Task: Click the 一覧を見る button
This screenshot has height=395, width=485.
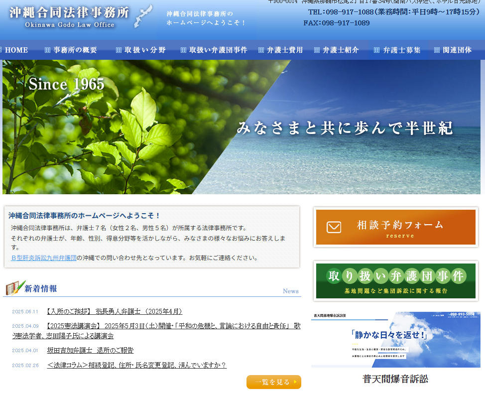Action: 273,382
